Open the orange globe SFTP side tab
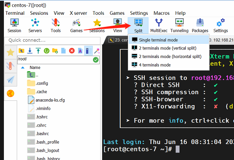Screen dimensions: 234x160 (11, 93)
